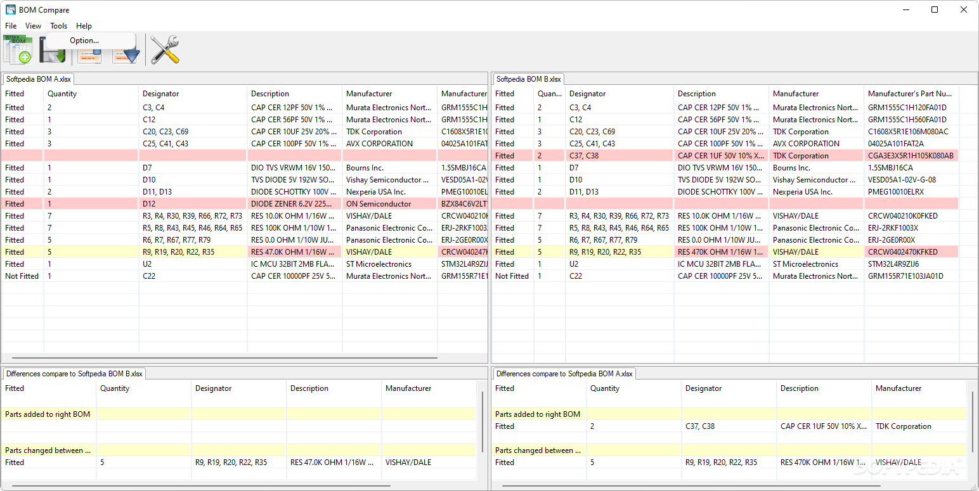Click ST Microelectronics cell in BOM B table

click(816, 264)
